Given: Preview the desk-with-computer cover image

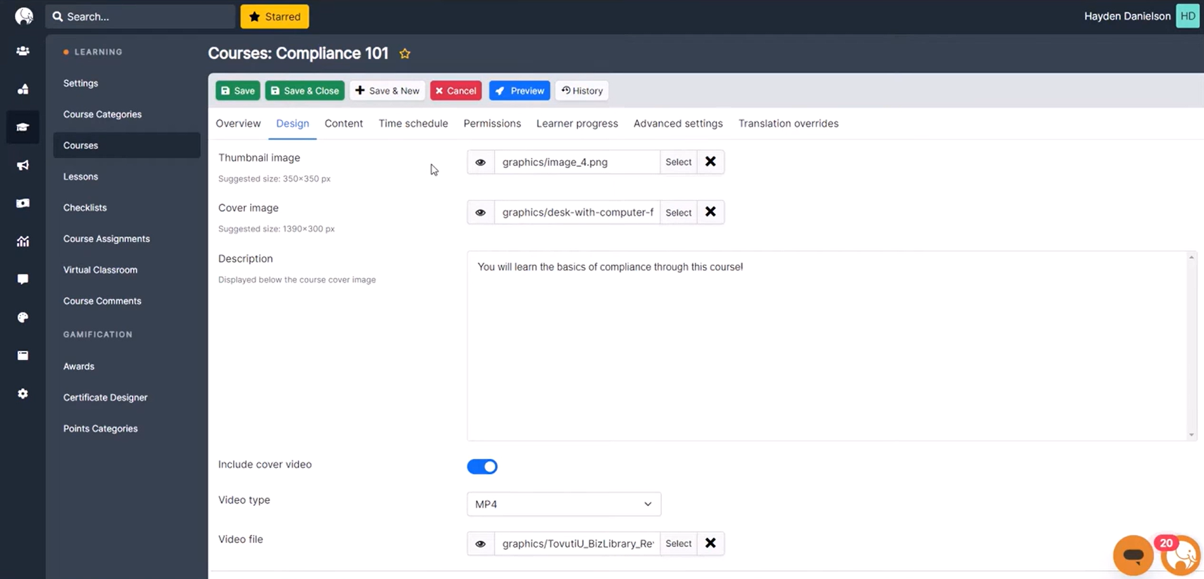Looking at the screenshot, I should pyautogui.click(x=480, y=212).
